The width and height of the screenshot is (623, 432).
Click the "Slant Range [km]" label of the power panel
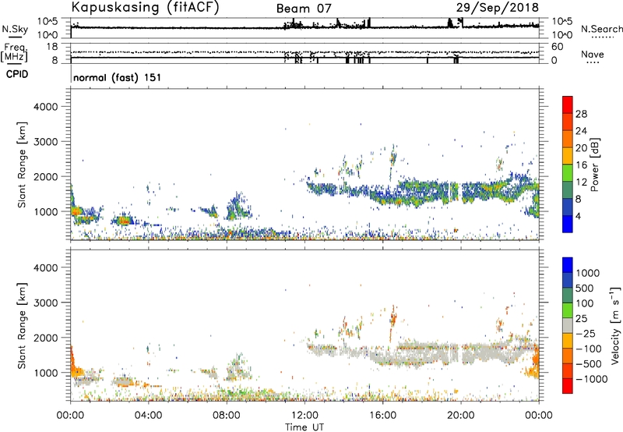[x=22, y=165]
